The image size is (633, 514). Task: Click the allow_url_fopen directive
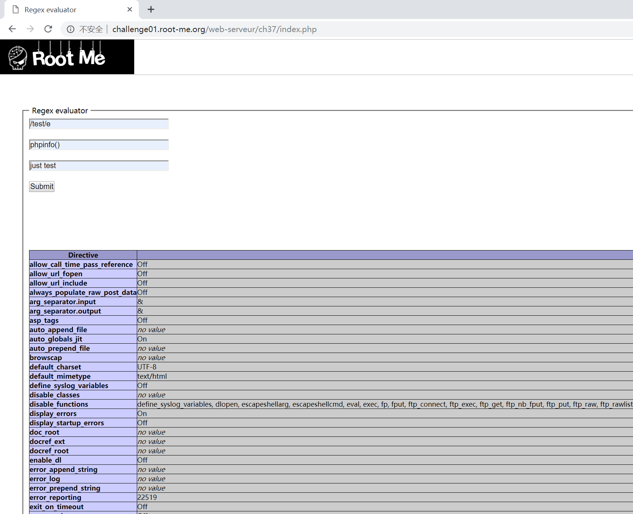tap(56, 274)
